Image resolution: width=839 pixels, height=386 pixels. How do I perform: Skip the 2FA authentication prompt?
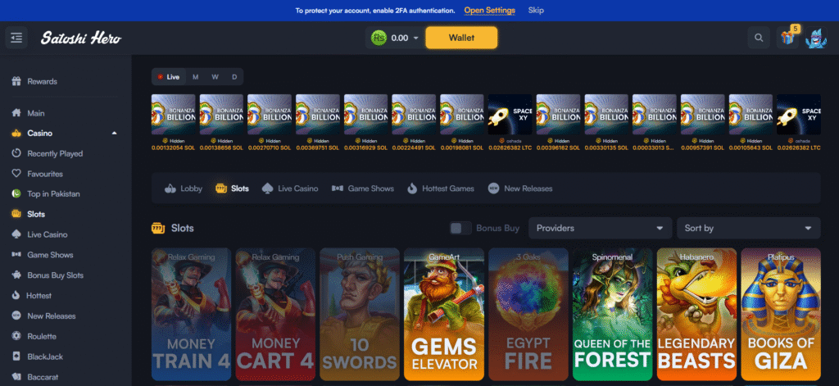(x=536, y=10)
